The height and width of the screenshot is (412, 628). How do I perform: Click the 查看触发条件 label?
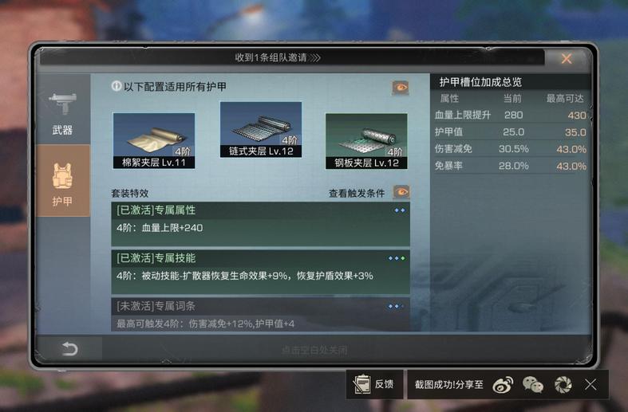click(x=357, y=193)
